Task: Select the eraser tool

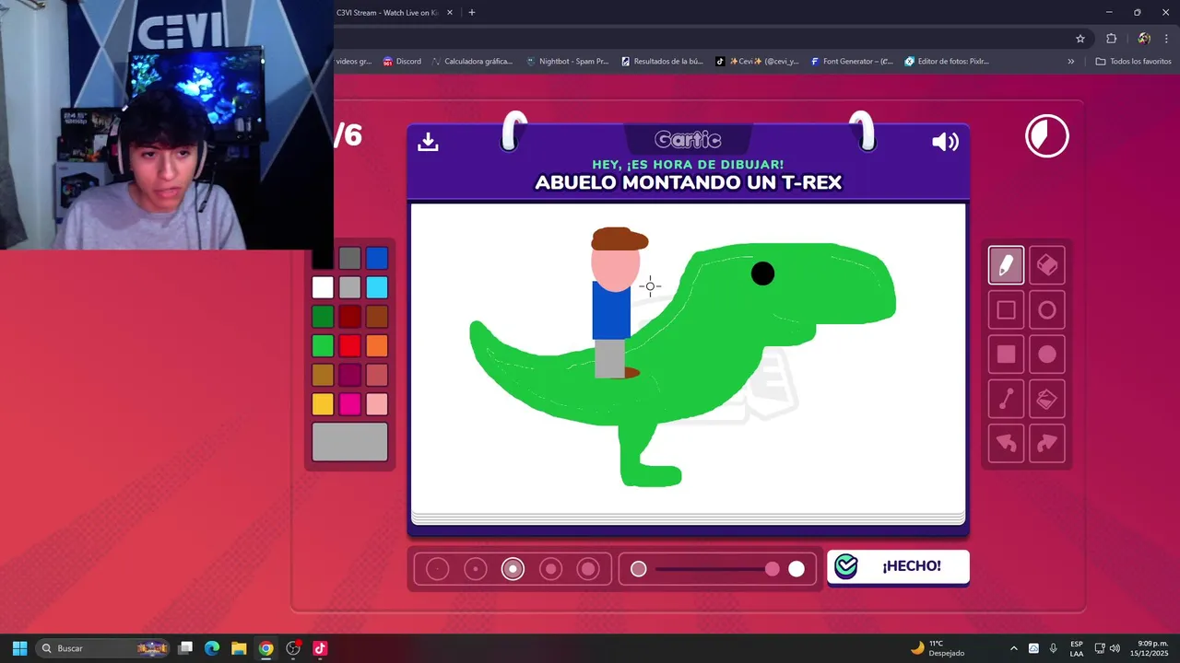Action: [x=1047, y=265]
